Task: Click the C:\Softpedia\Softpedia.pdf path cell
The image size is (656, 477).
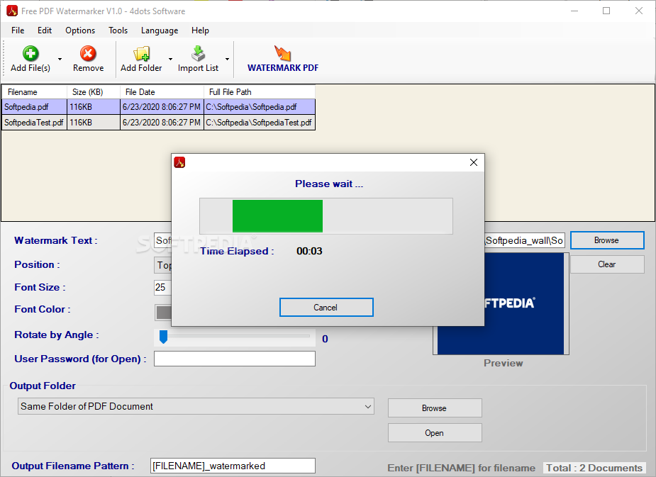Action: click(x=260, y=107)
